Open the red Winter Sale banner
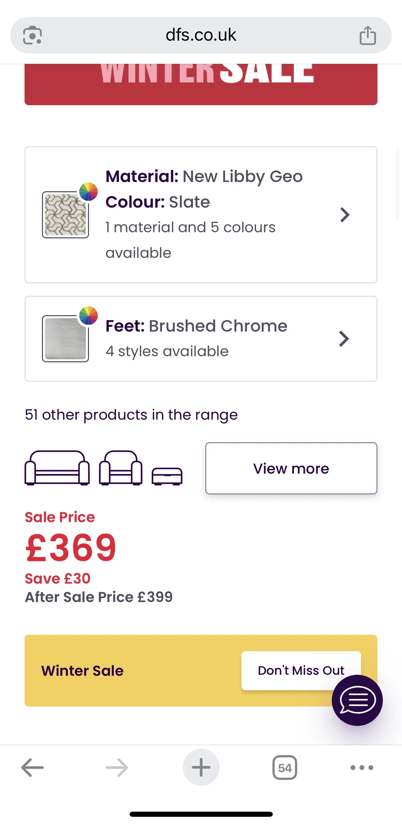This screenshot has width=402, height=825. pos(201,84)
